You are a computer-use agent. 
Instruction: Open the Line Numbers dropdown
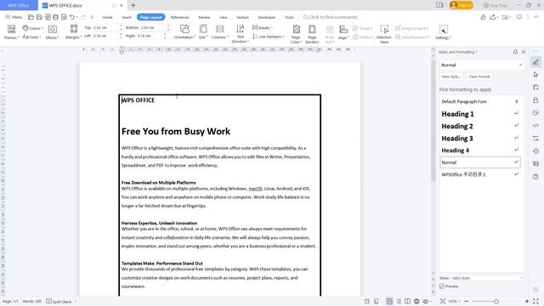[x=269, y=37]
